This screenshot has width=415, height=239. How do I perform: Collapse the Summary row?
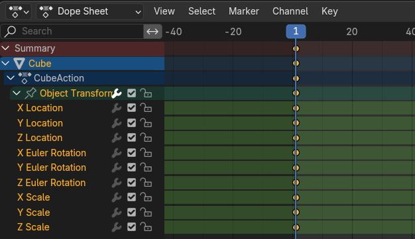(5, 48)
